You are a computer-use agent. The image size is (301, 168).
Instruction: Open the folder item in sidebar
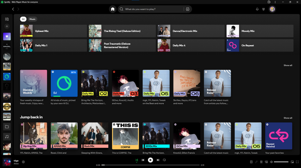[7, 127]
